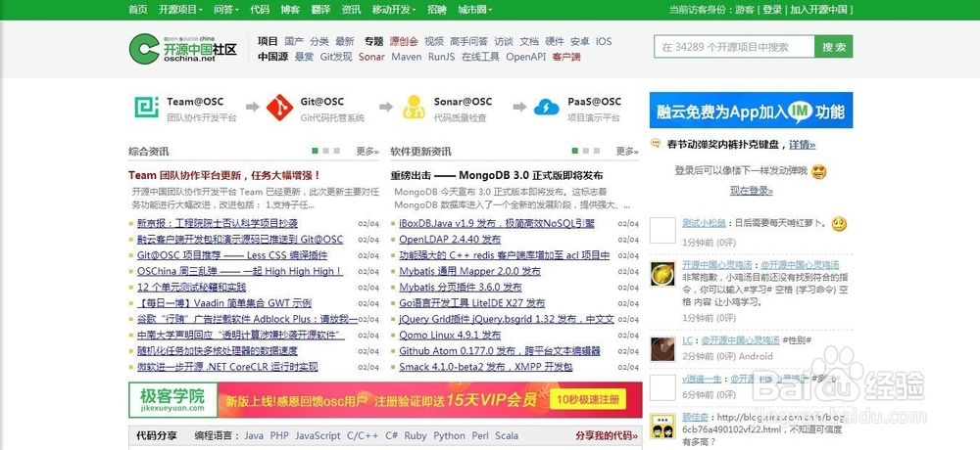Click the 登录 link in header
980x450 pixels.
(772, 10)
